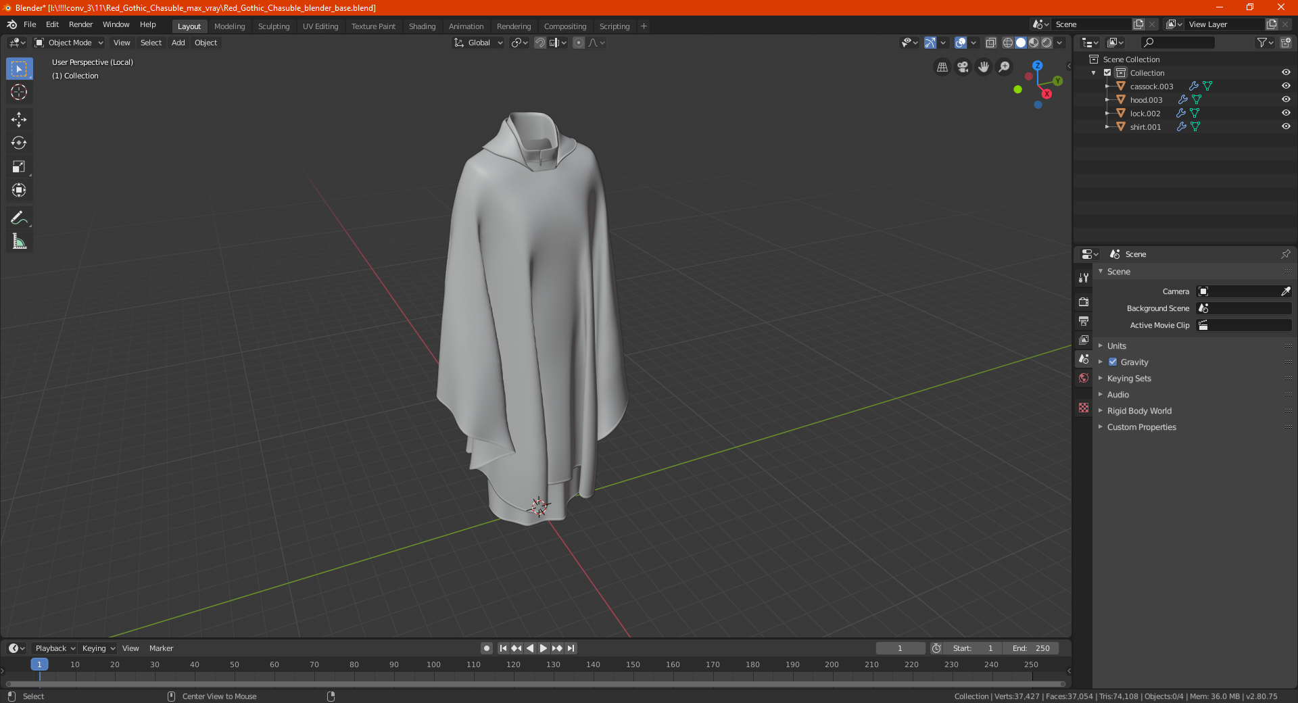Open the Object Mode dropdown
Screen dimensions: 1298x703
pos(69,43)
